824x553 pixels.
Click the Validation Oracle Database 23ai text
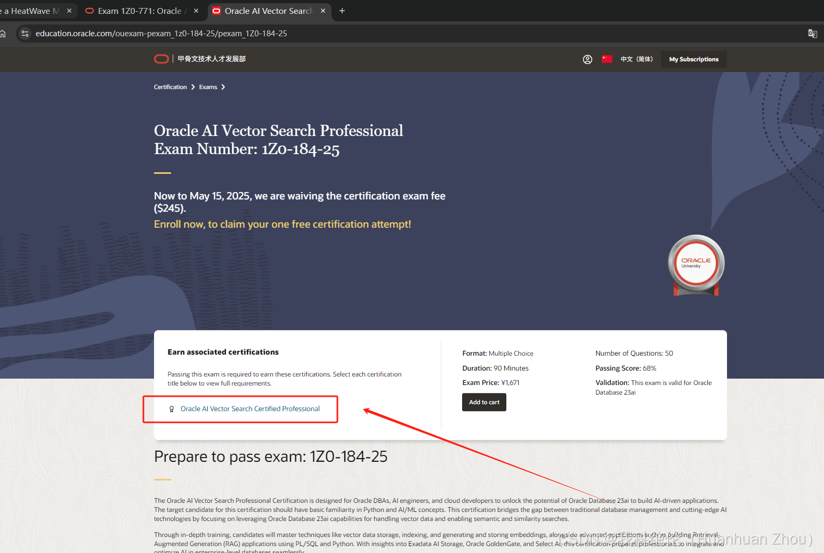click(653, 388)
